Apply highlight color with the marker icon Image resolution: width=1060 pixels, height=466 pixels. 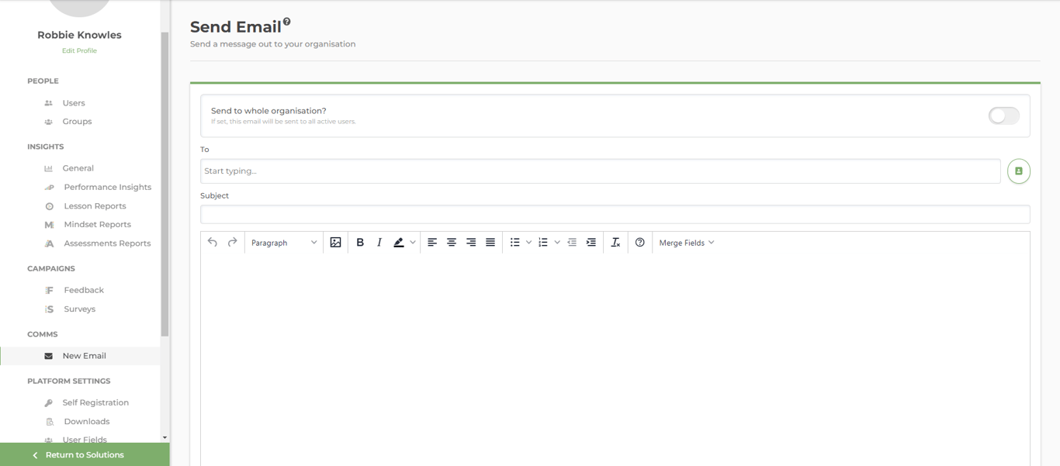pyautogui.click(x=399, y=243)
